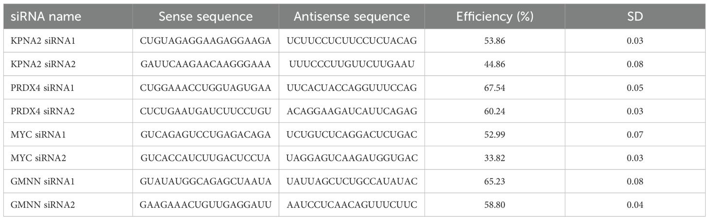The height and width of the screenshot is (220, 709).
Task: Select the SD column header
Action: click(635, 17)
